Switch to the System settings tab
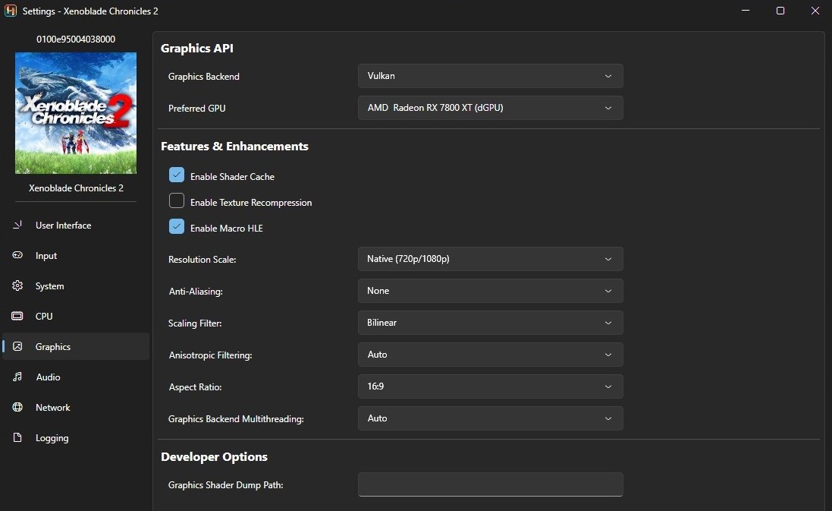Viewport: 832px width, 511px height. tap(76, 285)
